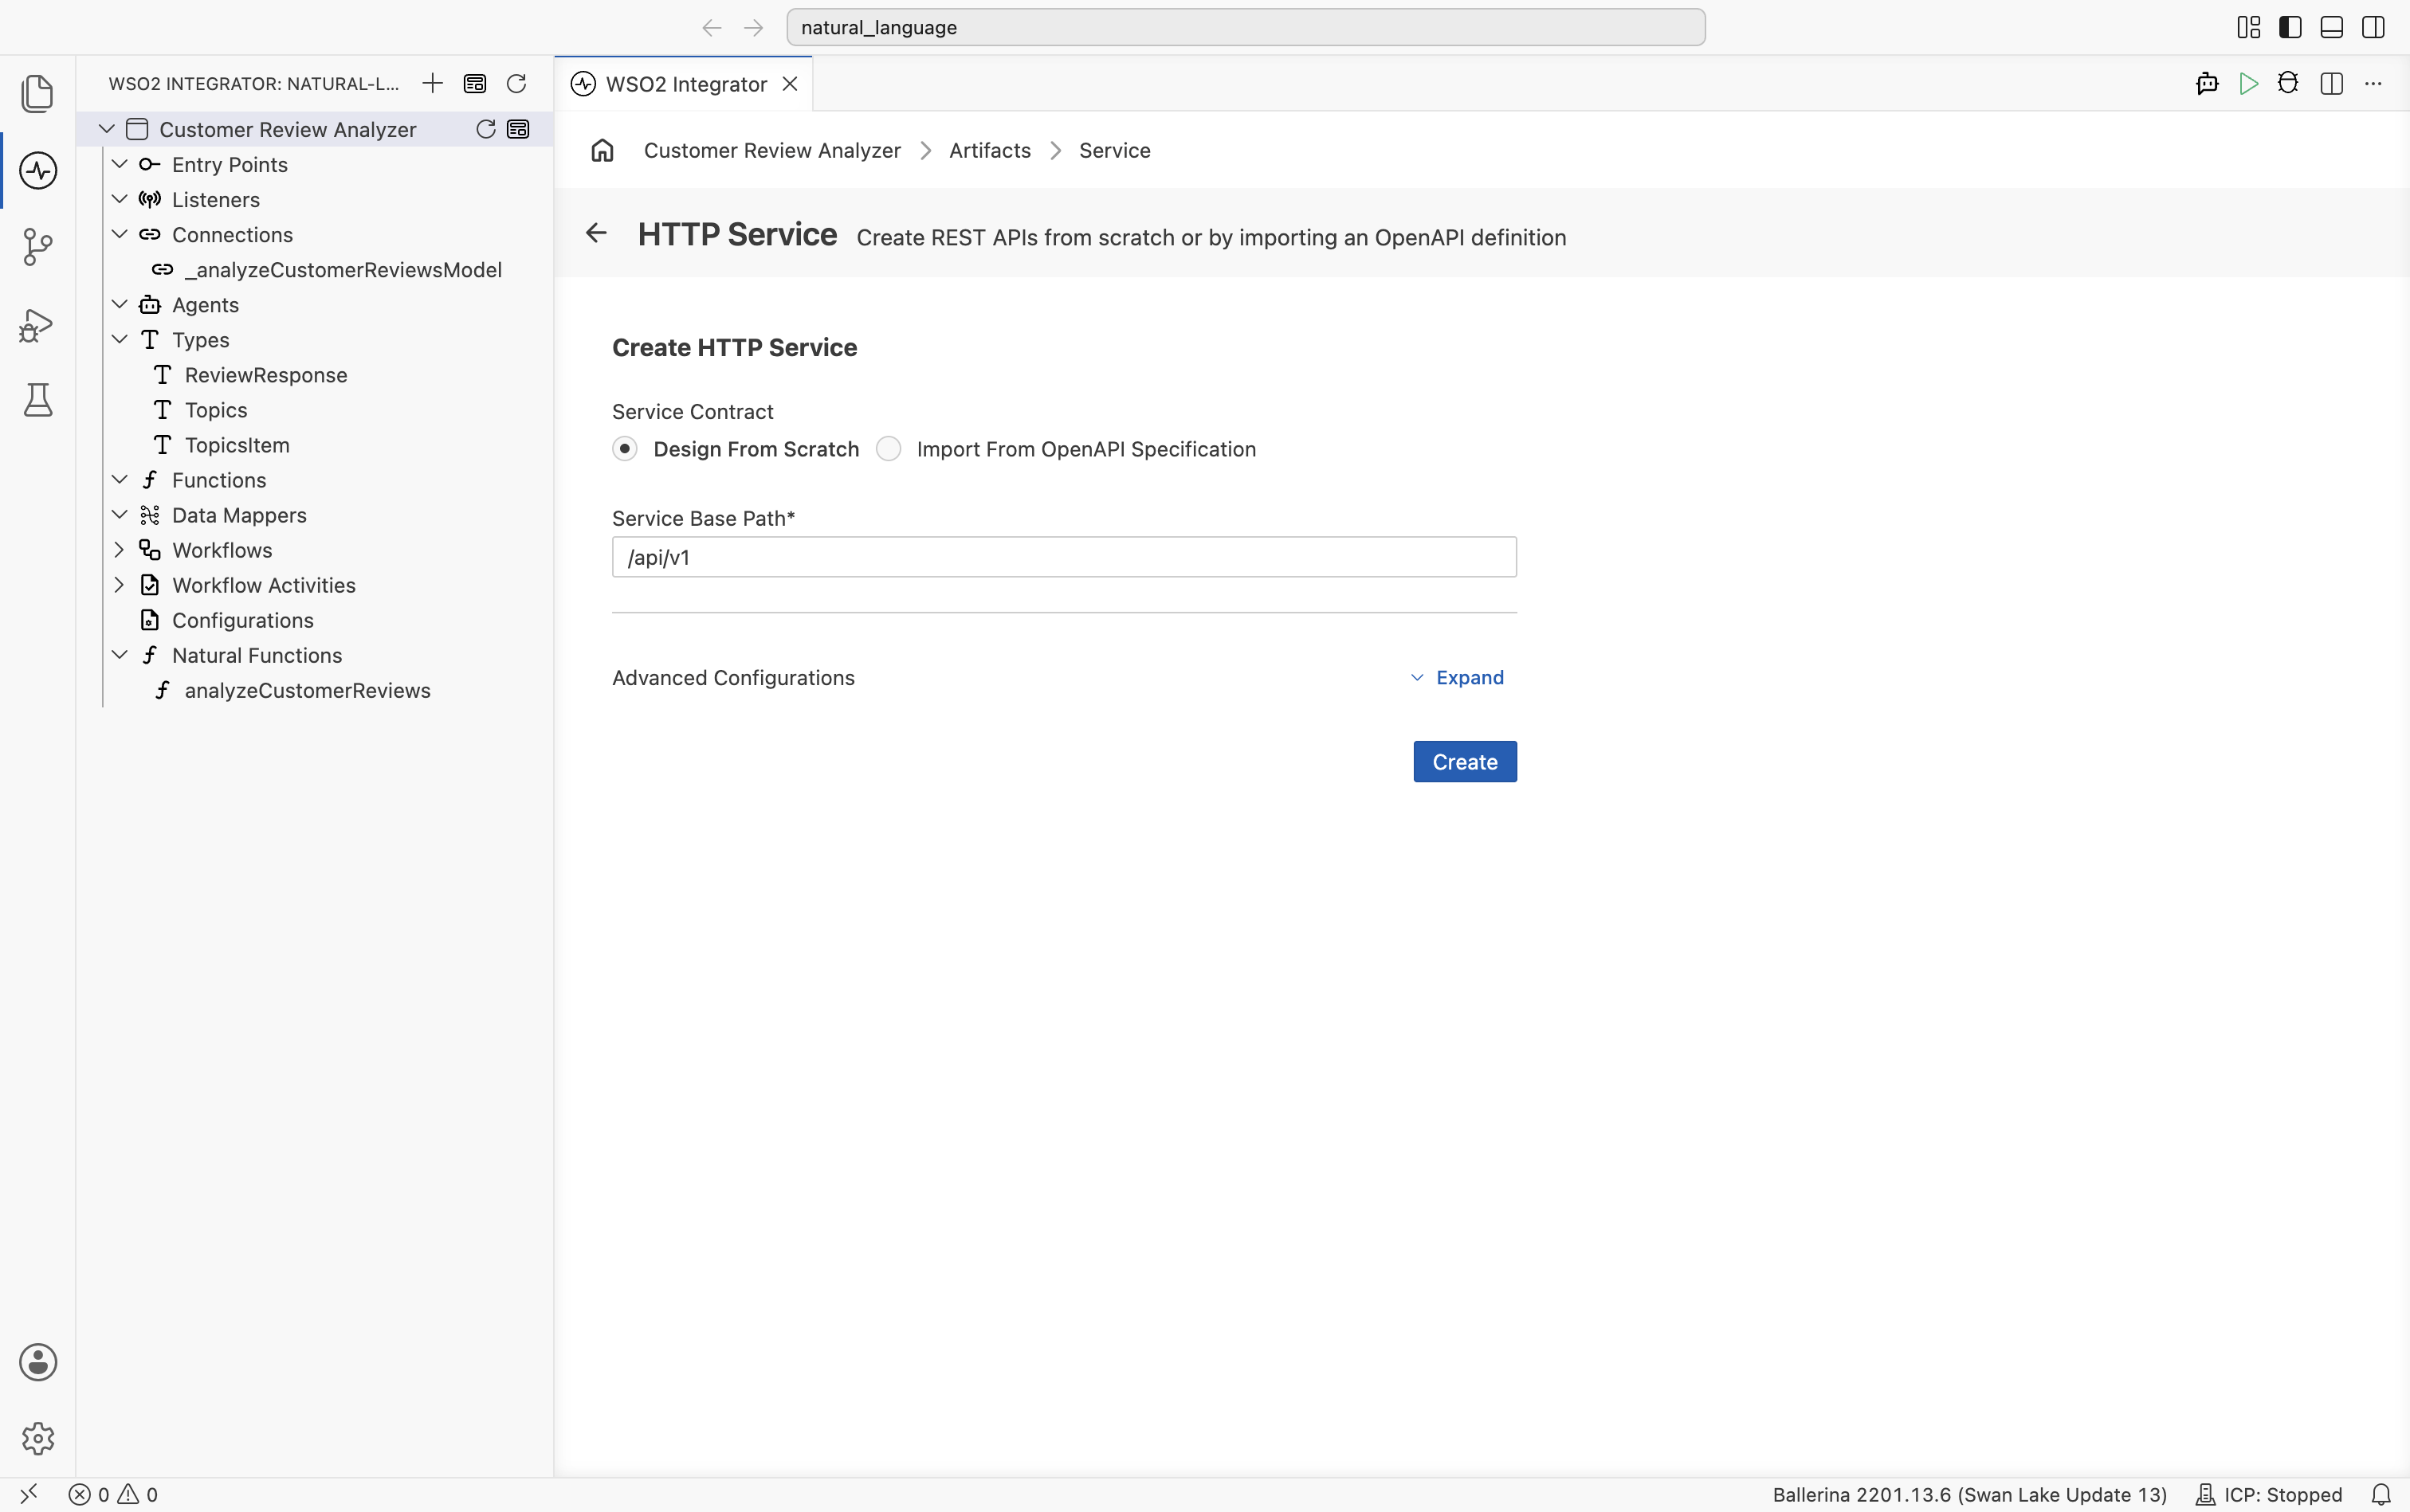Split the editor to the right
The height and width of the screenshot is (1512, 2410).
coord(2331,83)
